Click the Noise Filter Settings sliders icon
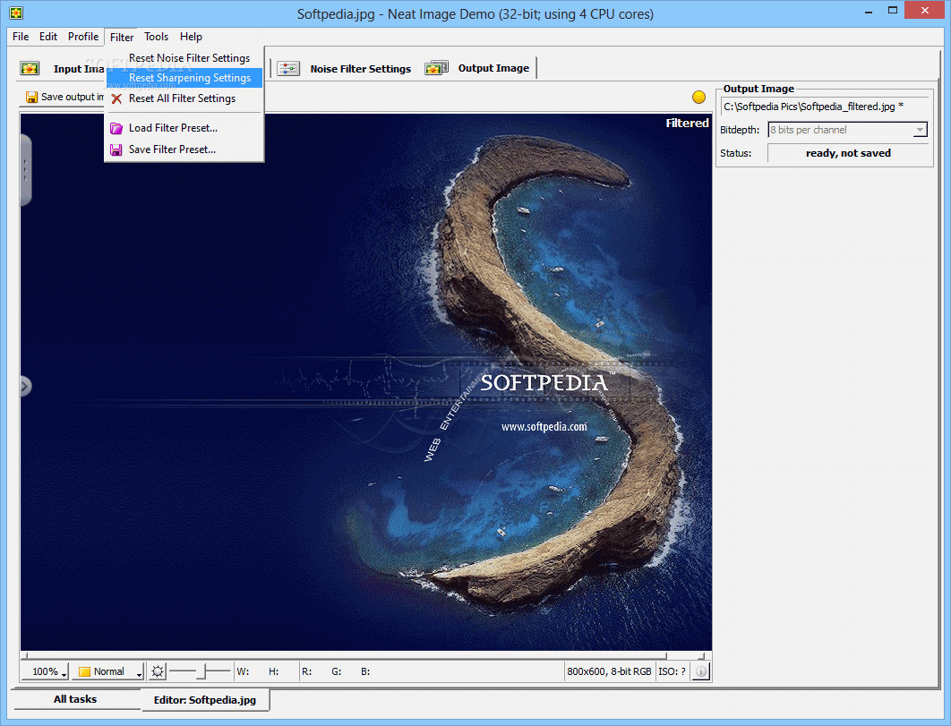Image resolution: width=951 pixels, height=726 pixels. tap(288, 69)
